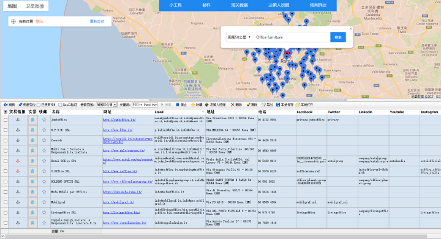Viewport: 441px width, 239px height.
Task: Click the 收藏 star icon in toolbar
Action: pos(193,105)
